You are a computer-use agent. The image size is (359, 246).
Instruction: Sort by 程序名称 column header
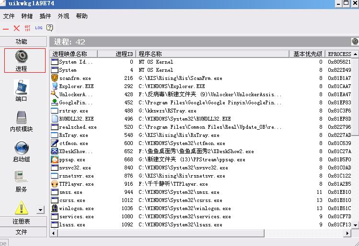pyautogui.click(x=212, y=54)
